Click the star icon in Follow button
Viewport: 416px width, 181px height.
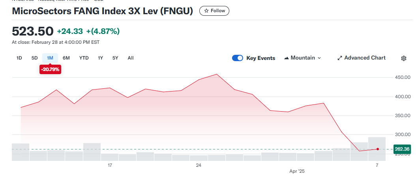206,11
